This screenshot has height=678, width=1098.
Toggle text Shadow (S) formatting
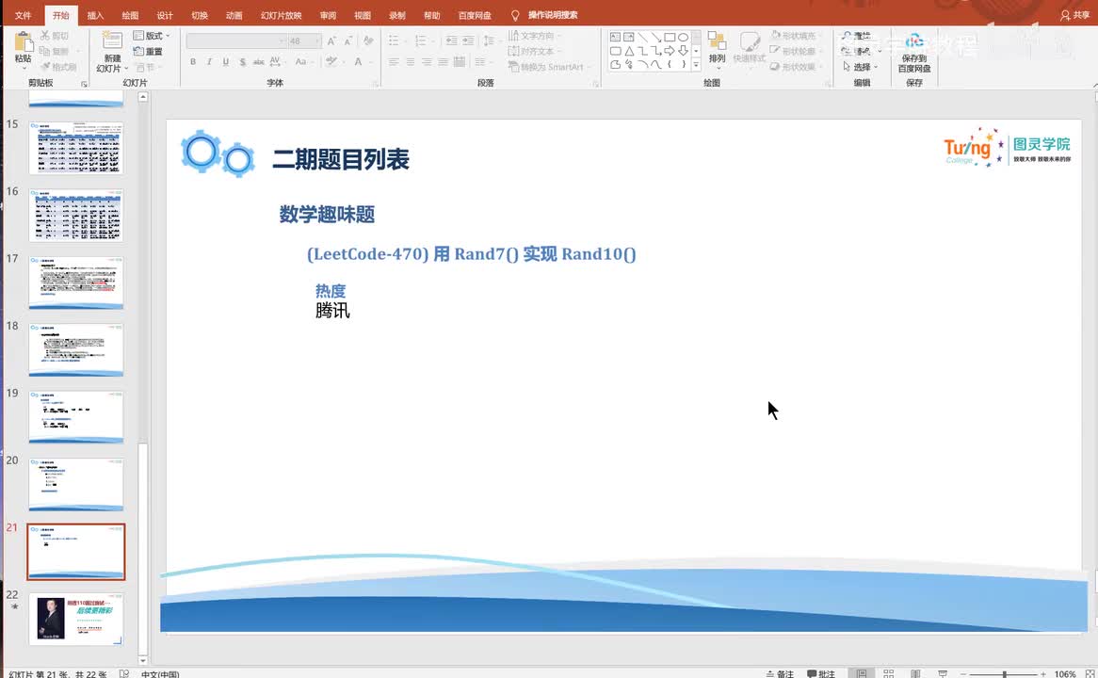(x=242, y=61)
